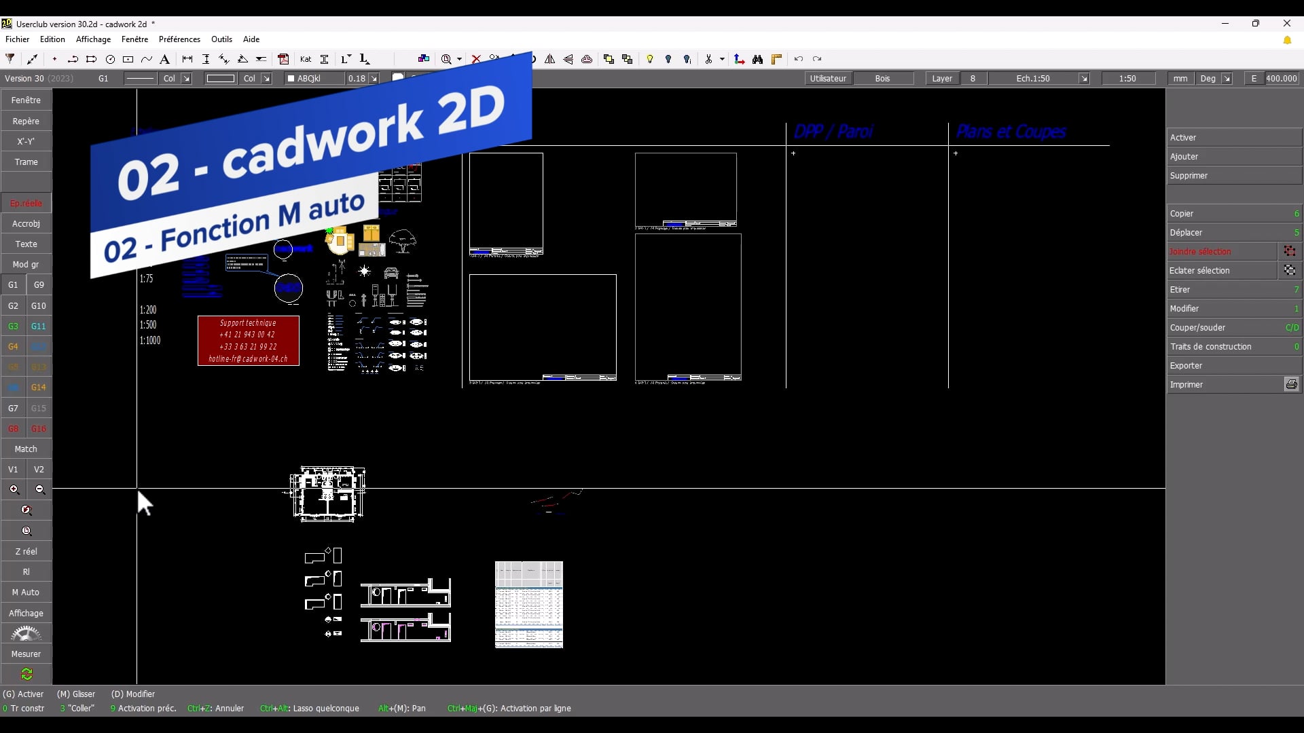Toggle the 'Z réel' option

[26, 551]
